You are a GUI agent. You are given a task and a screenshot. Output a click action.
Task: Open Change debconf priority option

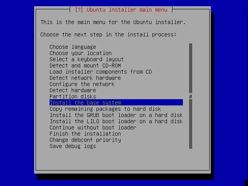(x=85, y=140)
